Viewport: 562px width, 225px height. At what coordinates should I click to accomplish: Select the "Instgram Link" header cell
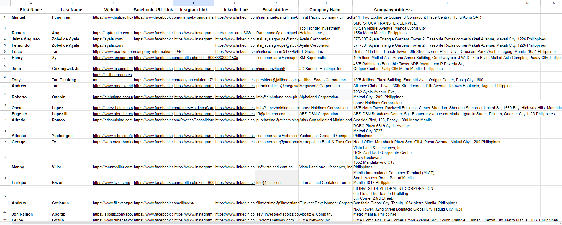click(194, 10)
